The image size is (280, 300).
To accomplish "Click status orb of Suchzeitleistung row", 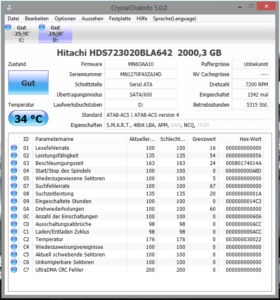I will tap(14, 193).
